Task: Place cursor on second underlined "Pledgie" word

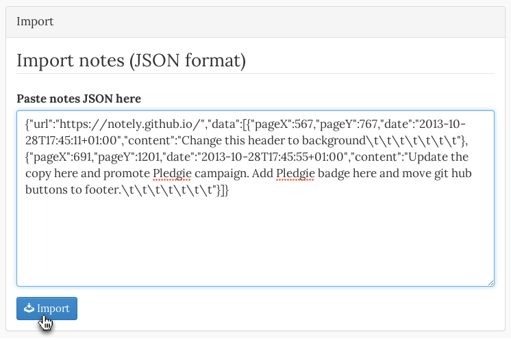Action: pos(295,173)
